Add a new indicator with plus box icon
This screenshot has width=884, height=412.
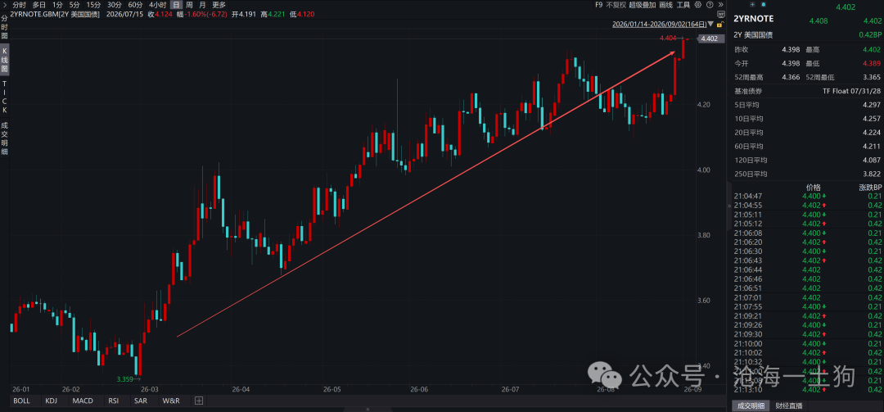click(x=198, y=401)
